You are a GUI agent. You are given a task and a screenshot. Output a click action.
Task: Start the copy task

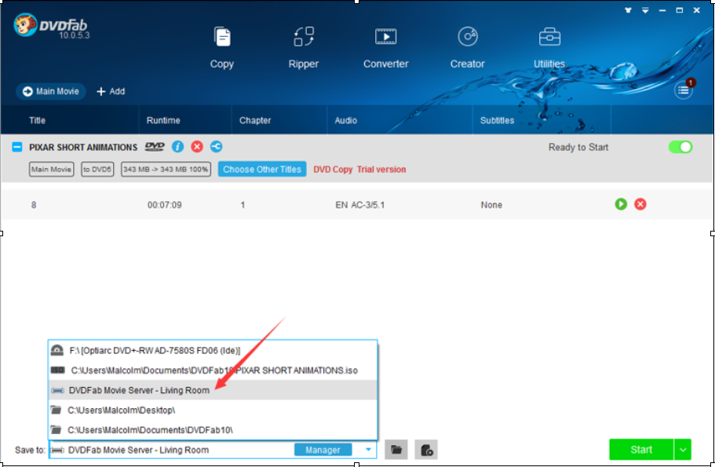tap(641, 450)
